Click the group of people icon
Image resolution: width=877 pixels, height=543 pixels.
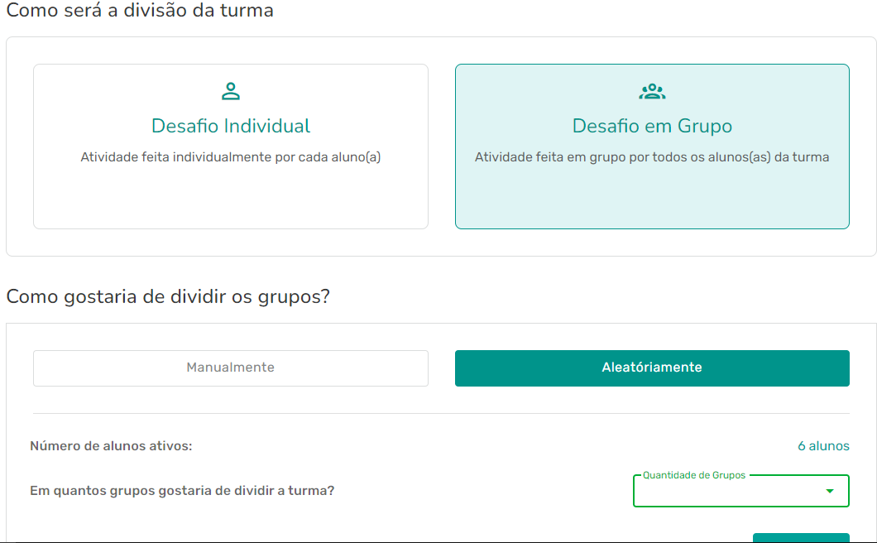click(652, 91)
